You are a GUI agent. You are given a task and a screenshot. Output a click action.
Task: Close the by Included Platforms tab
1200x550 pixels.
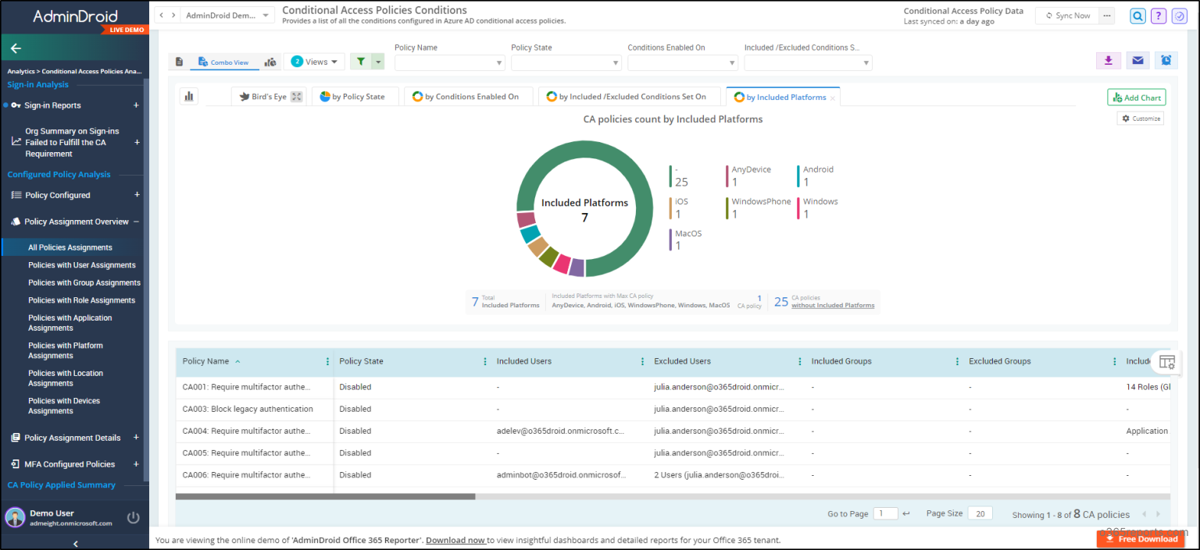click(833, 98)
